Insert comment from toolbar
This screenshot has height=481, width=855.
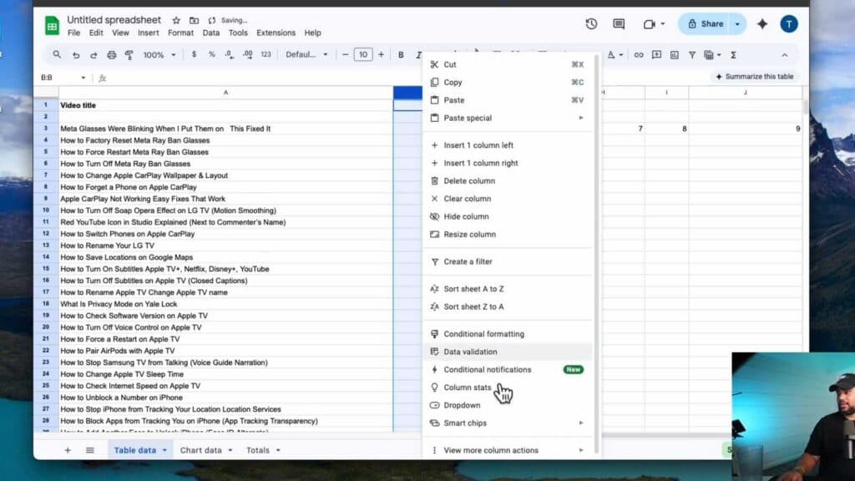(656, 55)
